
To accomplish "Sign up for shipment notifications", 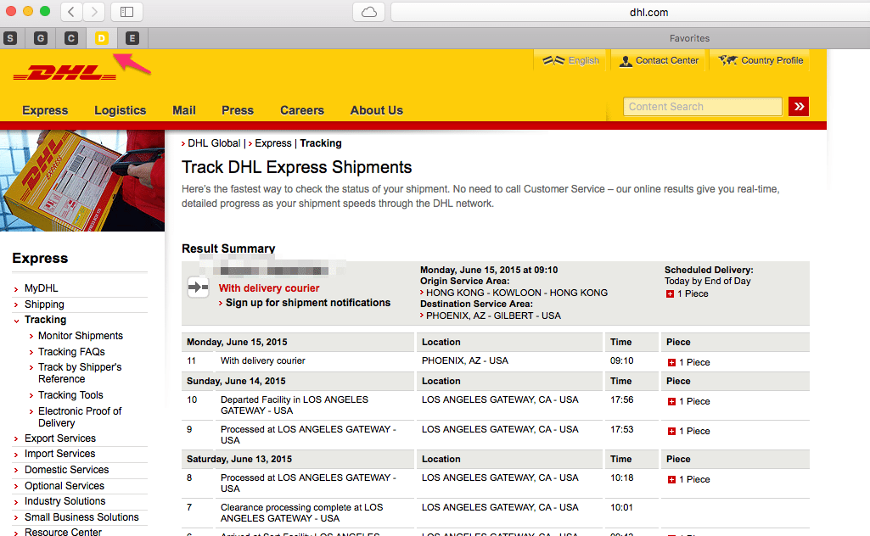I will pos(308,303).
